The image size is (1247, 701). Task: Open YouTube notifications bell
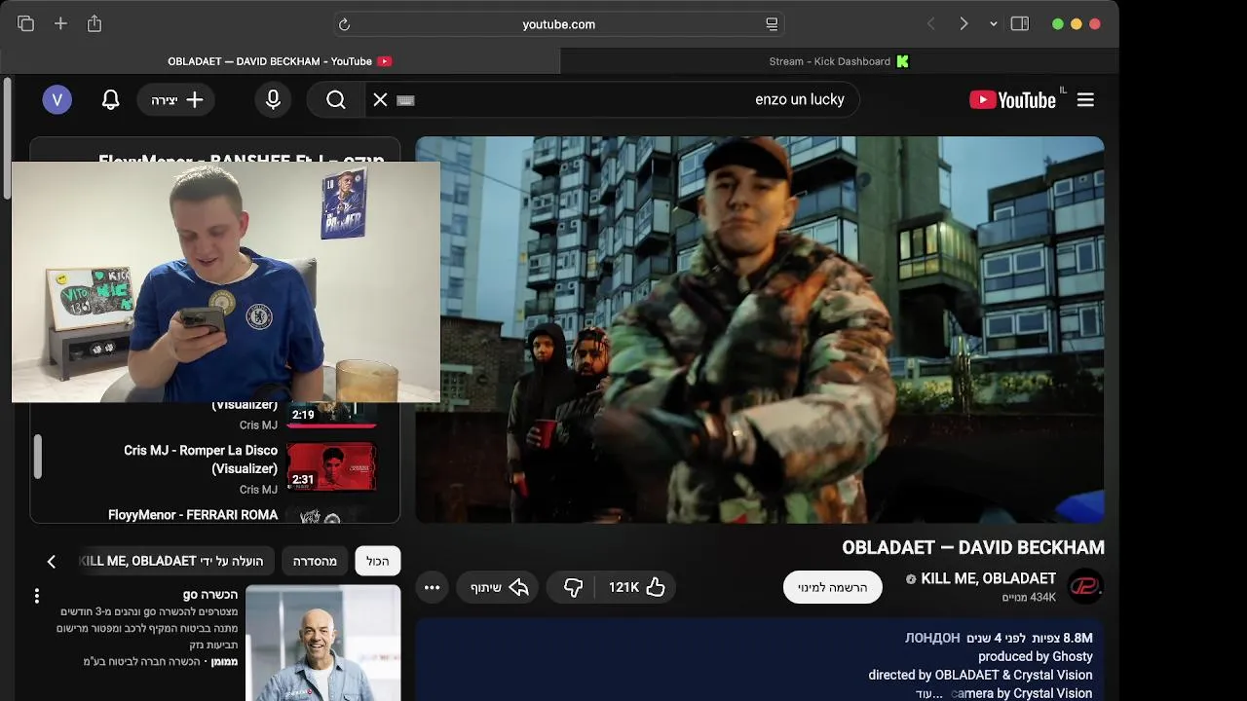point(111,99)
